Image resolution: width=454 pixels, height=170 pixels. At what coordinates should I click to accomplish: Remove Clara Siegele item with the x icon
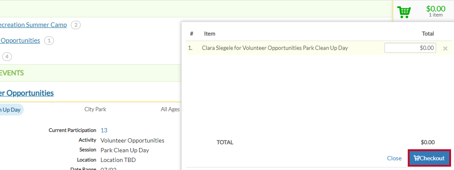446,49
